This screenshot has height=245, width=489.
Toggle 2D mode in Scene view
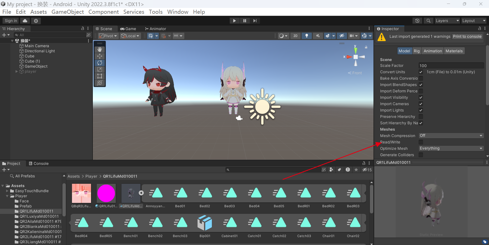pyautogui.click(x=295, y=36)
